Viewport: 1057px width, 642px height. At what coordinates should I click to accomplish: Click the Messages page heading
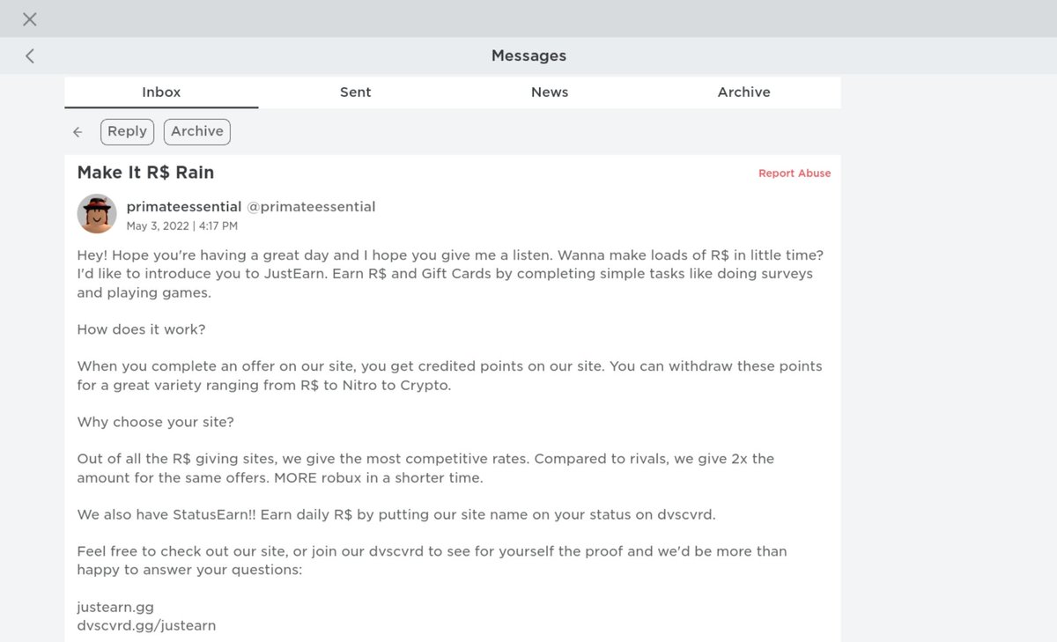tap(528, 56)
